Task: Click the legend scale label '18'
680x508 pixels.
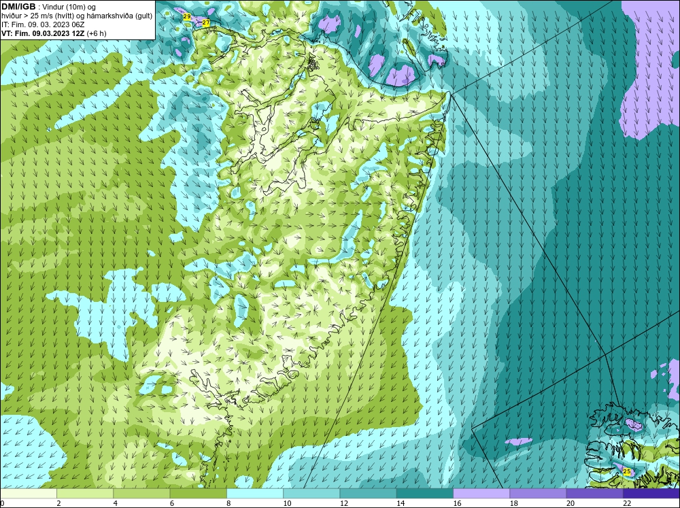Action: 514,503
